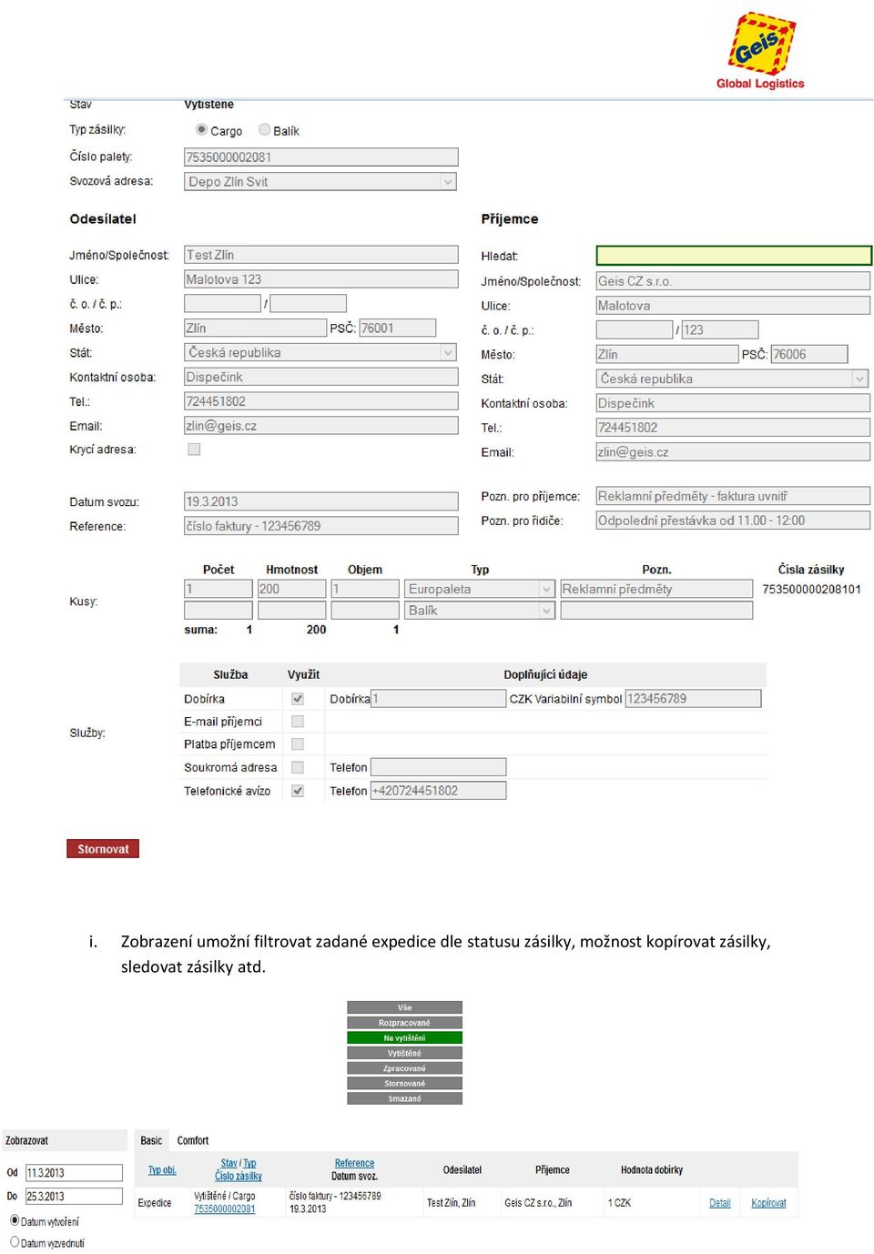Click the recipient PSČ field 76006

[x=809, y=354]
